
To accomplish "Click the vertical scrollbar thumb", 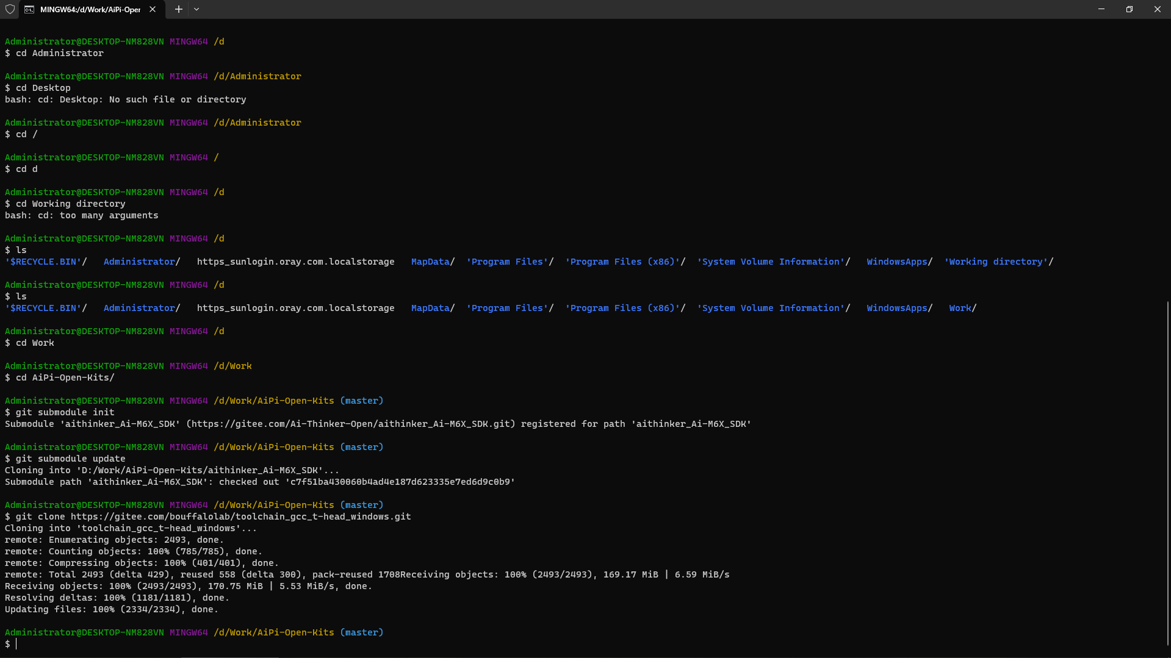I will click(x=1168, y=473).
